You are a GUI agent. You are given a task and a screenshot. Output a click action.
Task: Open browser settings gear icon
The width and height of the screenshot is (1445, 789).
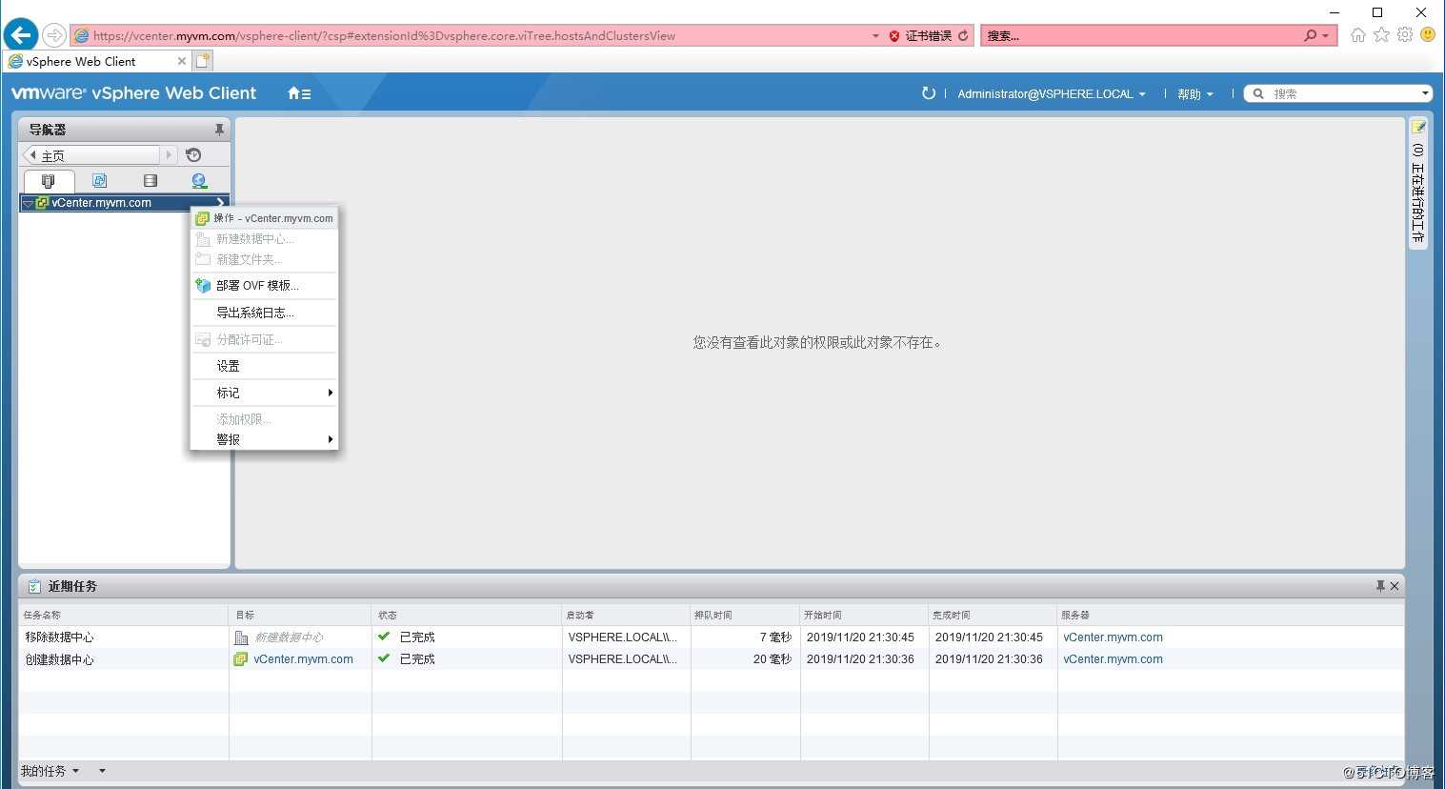click(x=1405, y=35)
